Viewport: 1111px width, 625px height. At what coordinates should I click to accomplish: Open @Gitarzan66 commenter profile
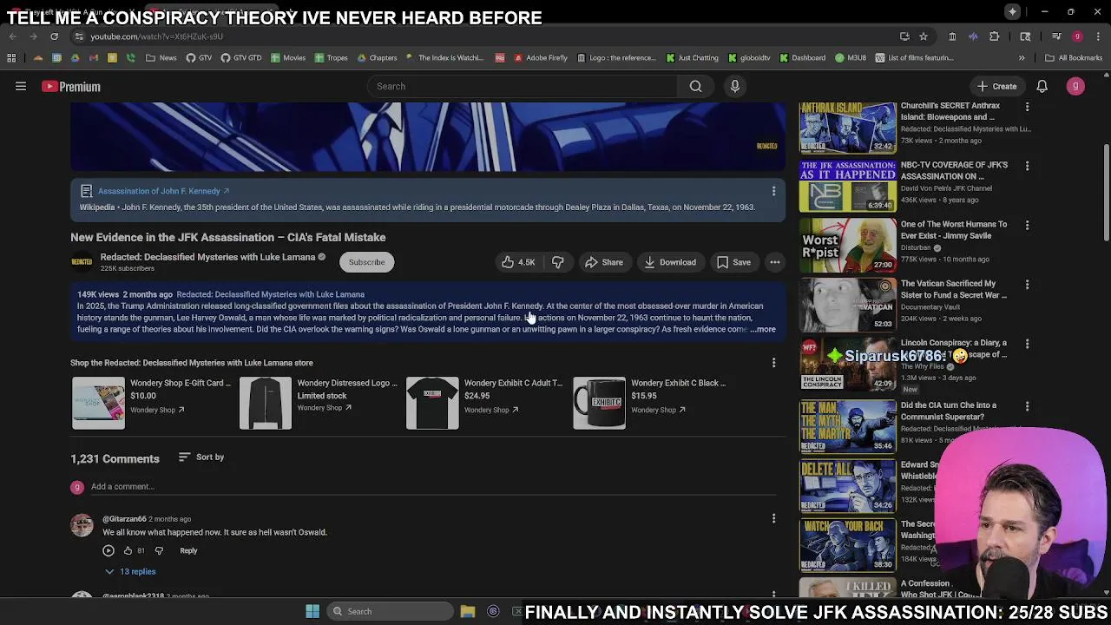tap(124, 519)
